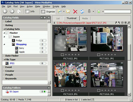Expand the Label field
Viewport: 133px width, 102px height.
(4, 21)
